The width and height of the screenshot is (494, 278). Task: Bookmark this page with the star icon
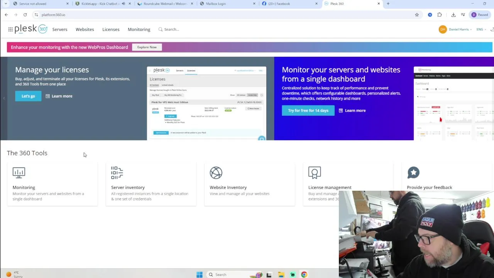click(x=417, y=15)
